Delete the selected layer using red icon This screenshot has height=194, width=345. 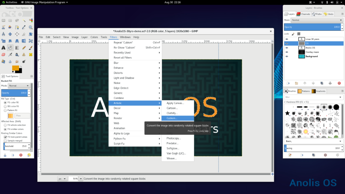339,83
